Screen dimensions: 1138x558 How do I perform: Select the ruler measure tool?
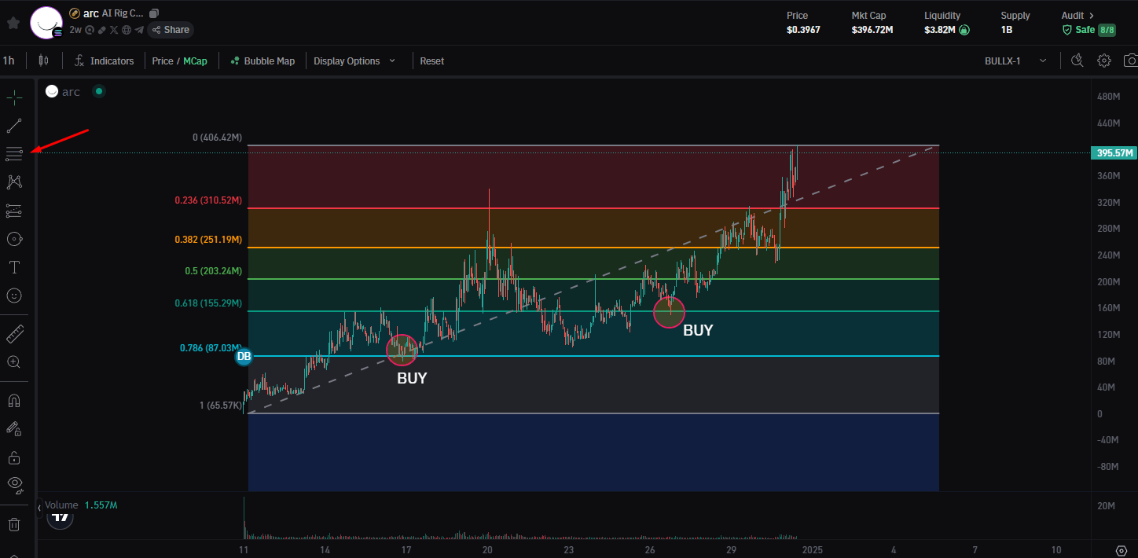14,334
